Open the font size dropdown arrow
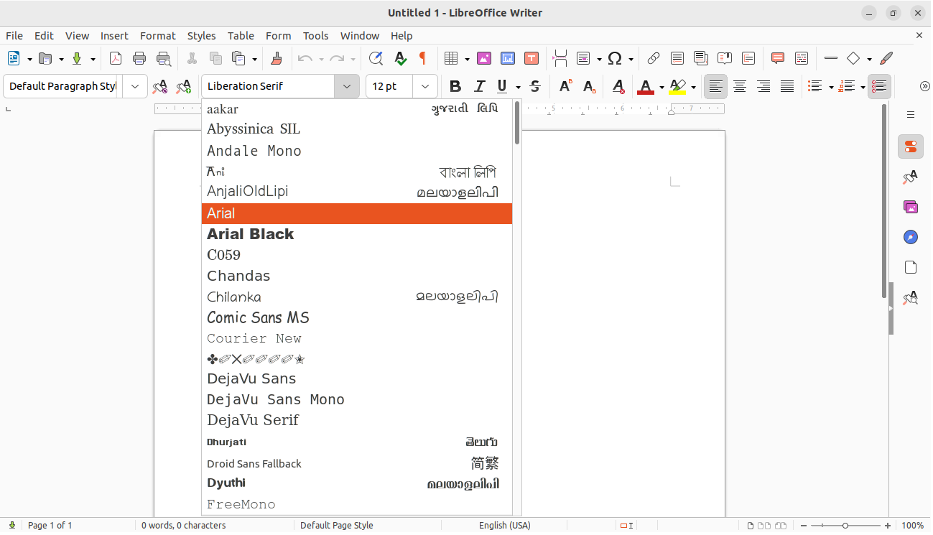The height and width of the screenshot is (535, 933). click(425, 86)
